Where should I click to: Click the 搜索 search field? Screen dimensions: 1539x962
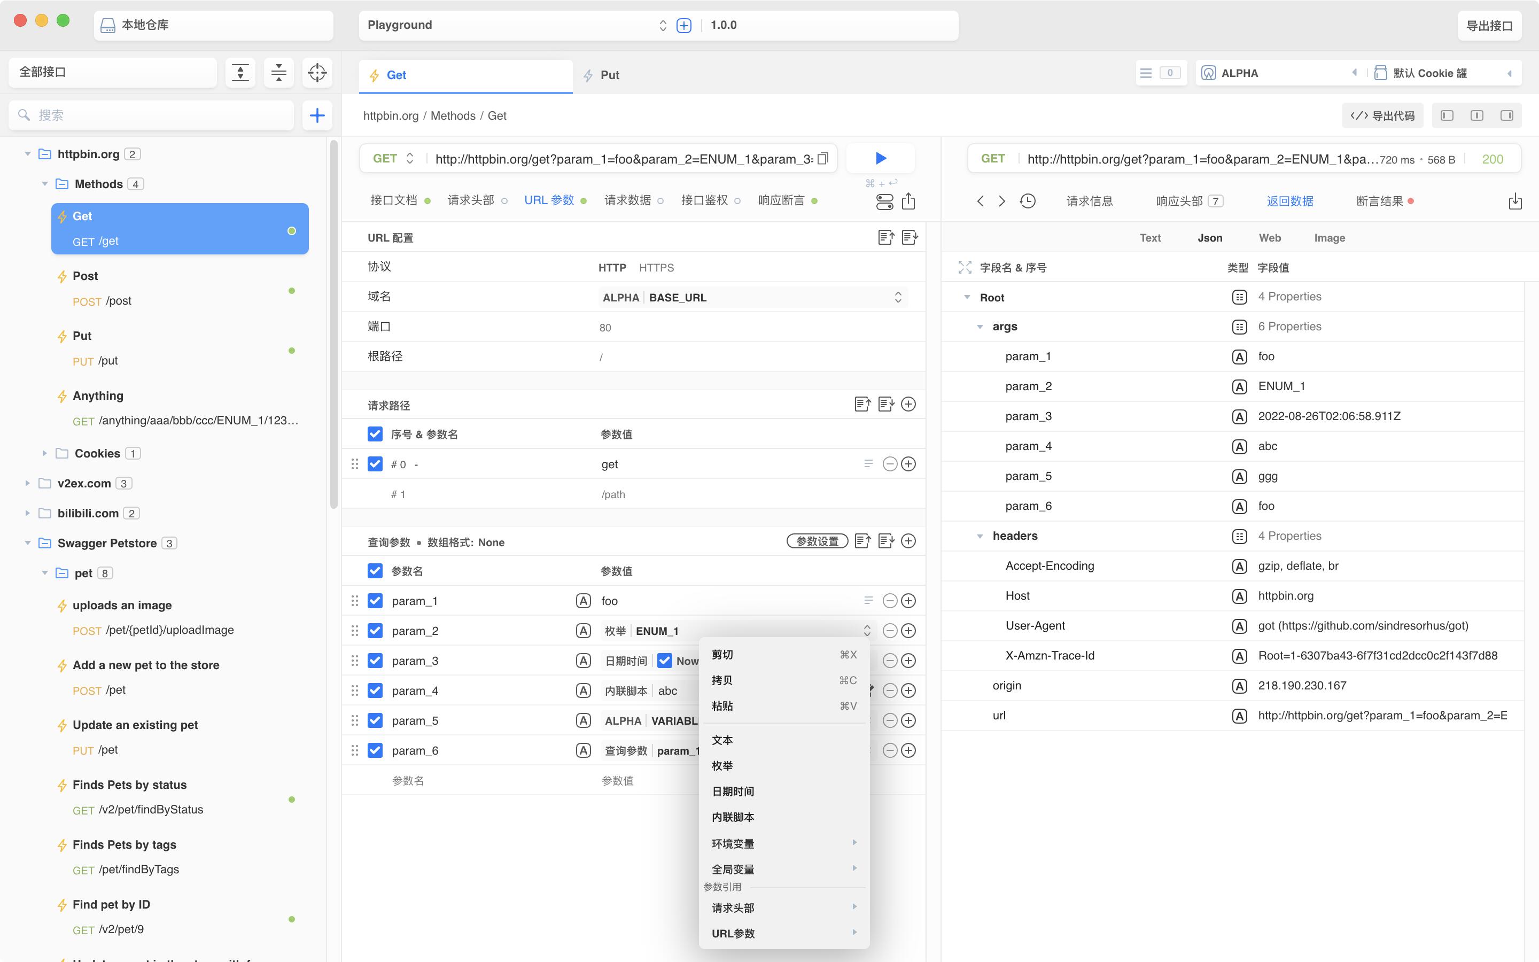point(153,115)
